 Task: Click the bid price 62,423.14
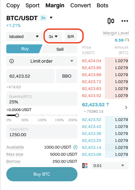point(92,147)
